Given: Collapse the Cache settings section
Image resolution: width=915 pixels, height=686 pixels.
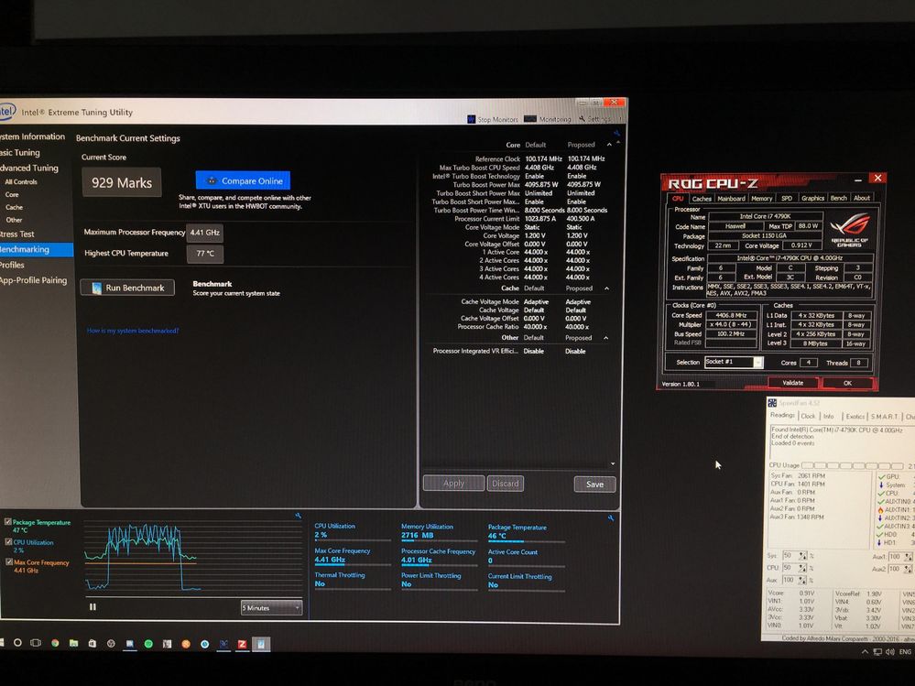Looking at the screenshot, I should tap(606, 289).
